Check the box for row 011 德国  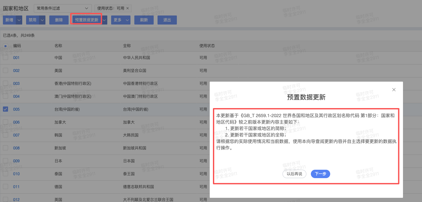5,187
